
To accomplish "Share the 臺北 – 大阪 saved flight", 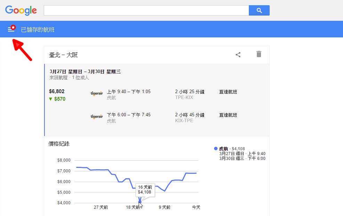I will [238, 54].
